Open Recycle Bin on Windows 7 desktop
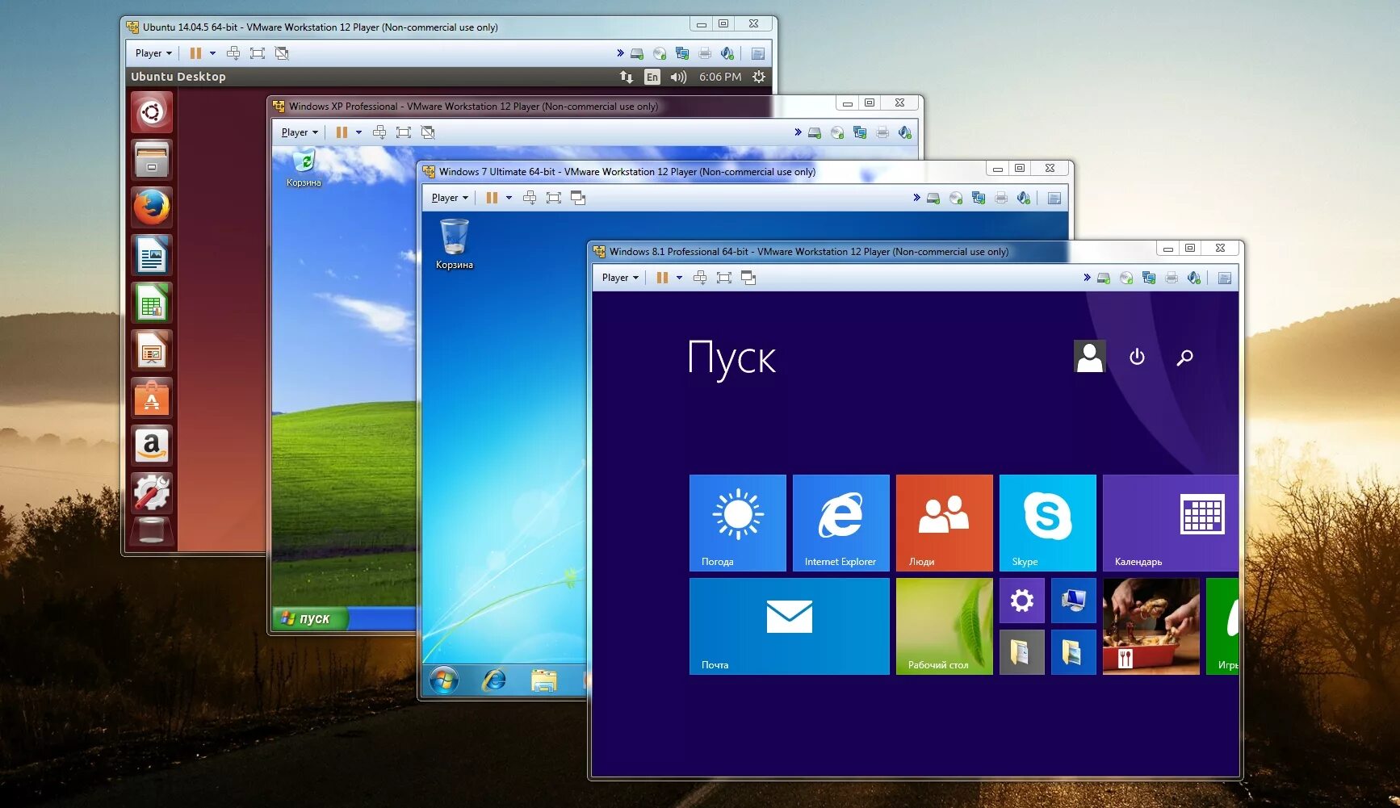 [455, 244]
